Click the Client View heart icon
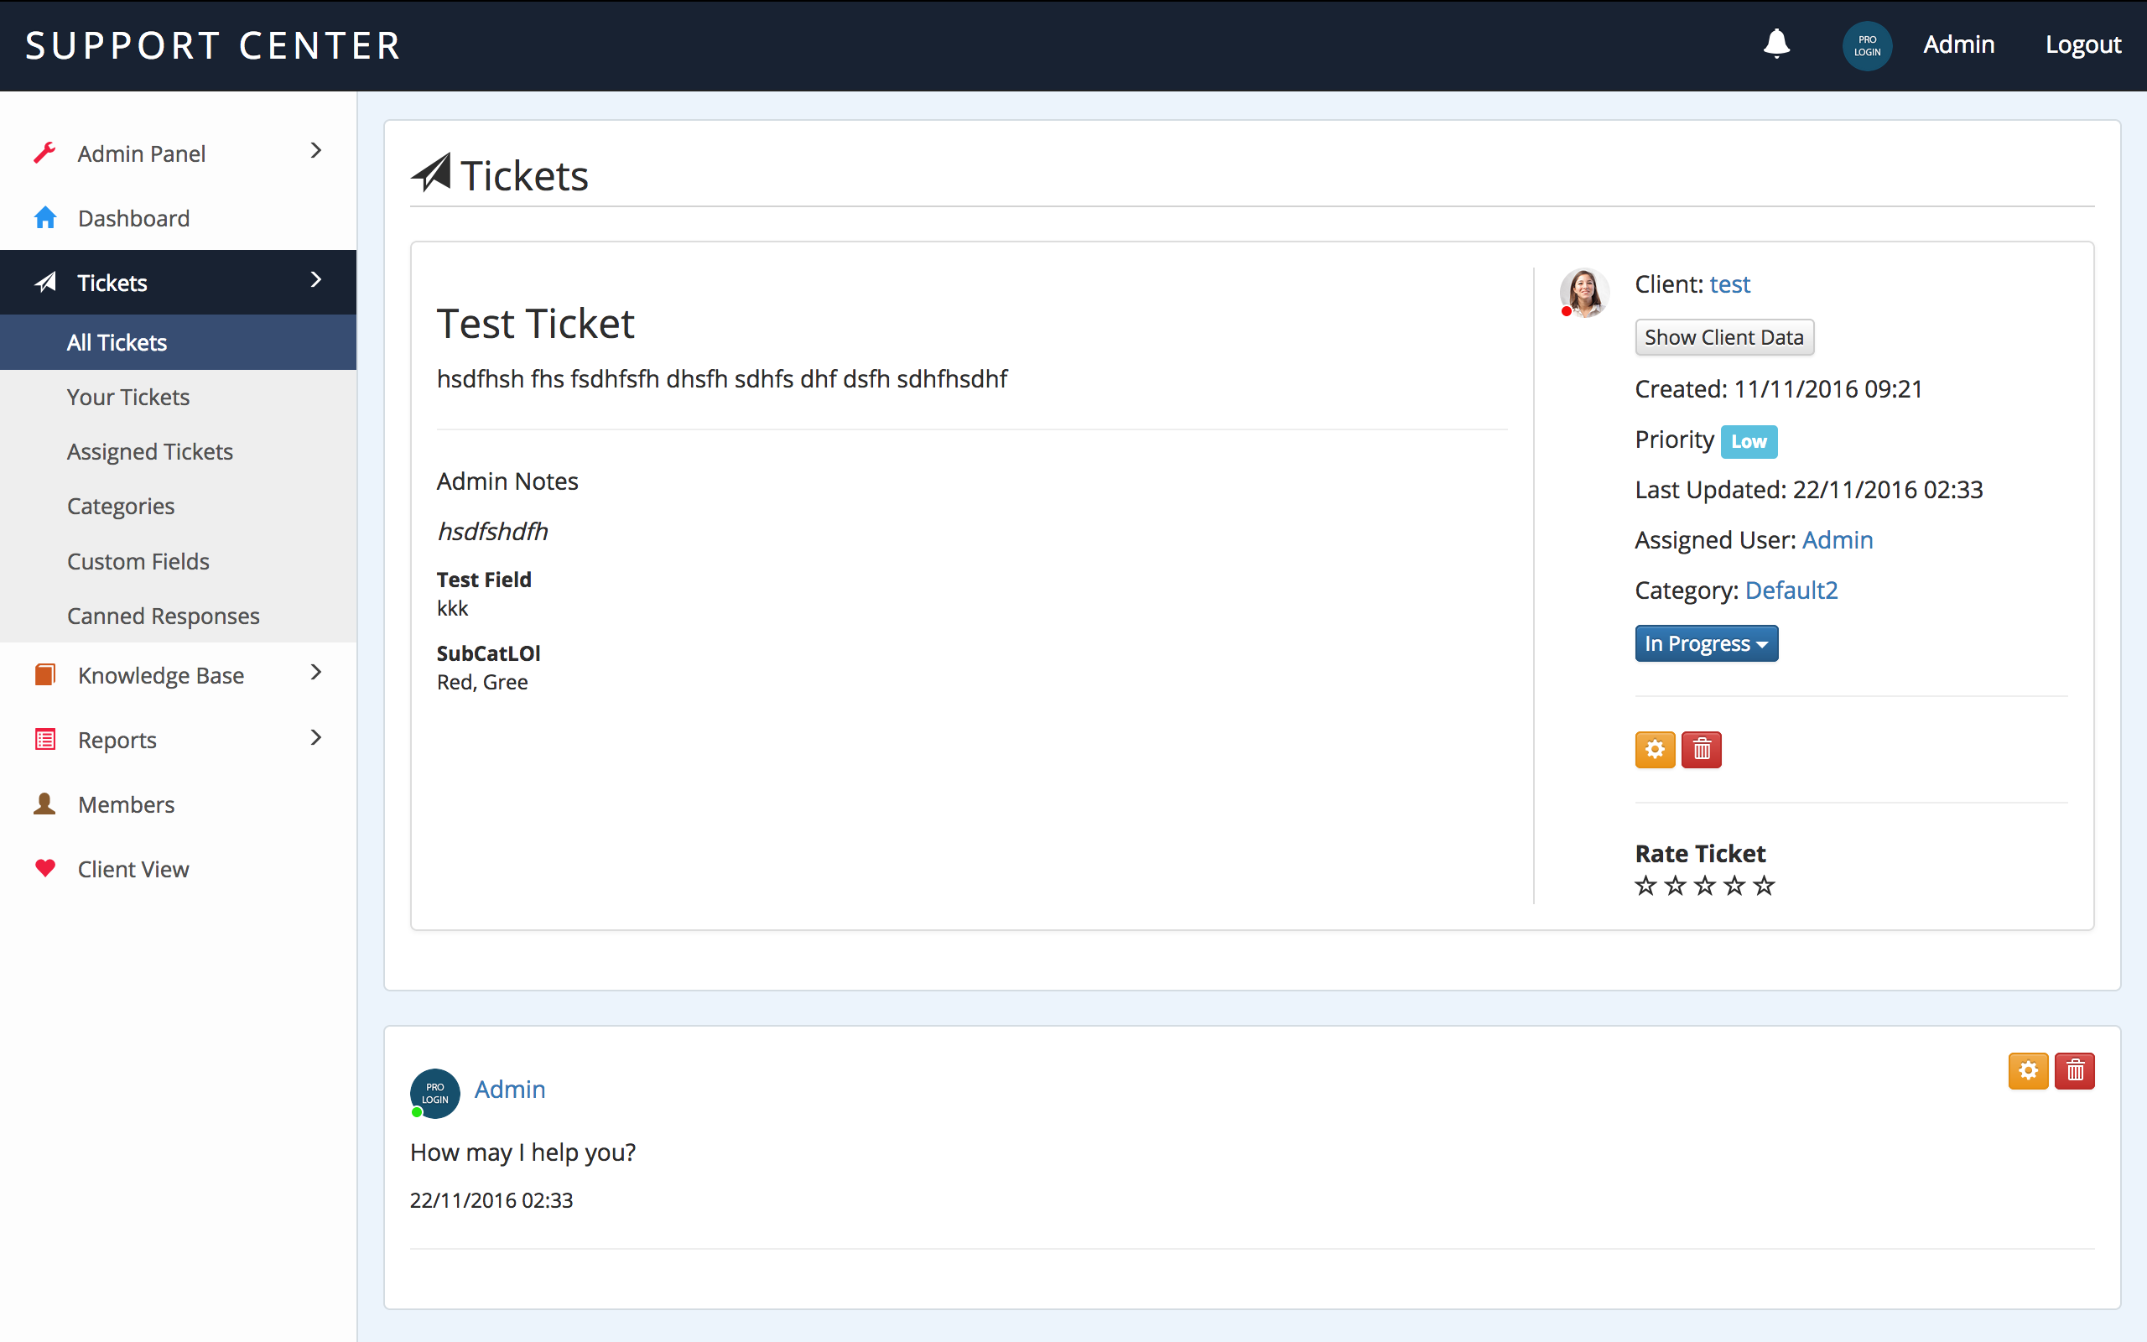This screenshot has height=1342, width=2147. pos(45,868)
